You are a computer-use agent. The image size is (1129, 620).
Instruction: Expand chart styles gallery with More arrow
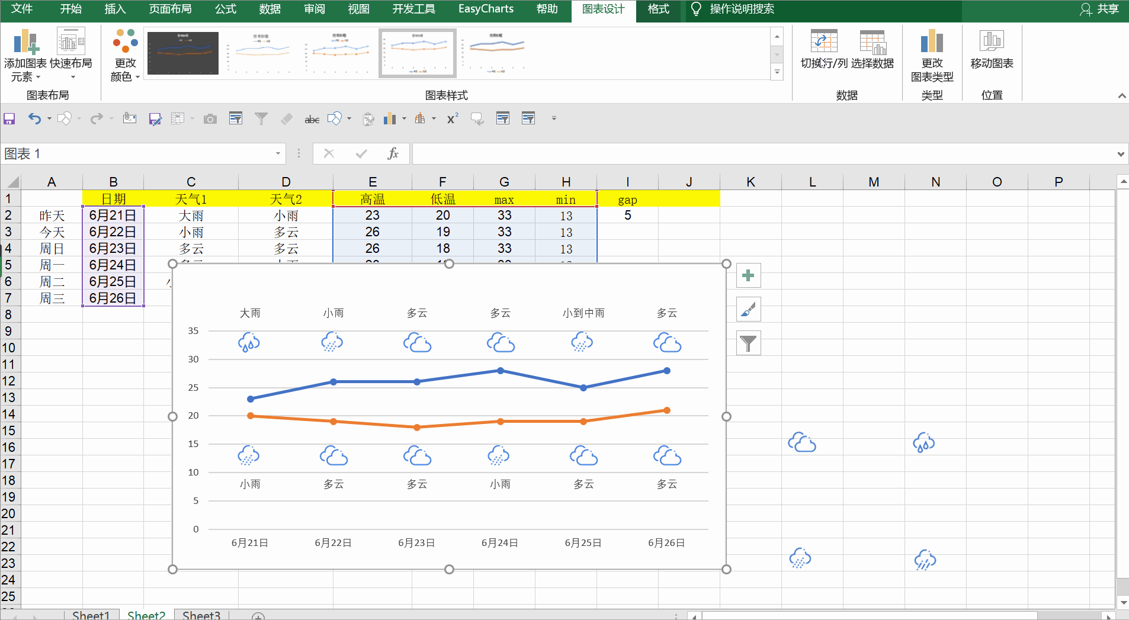[x=777, y=72]
